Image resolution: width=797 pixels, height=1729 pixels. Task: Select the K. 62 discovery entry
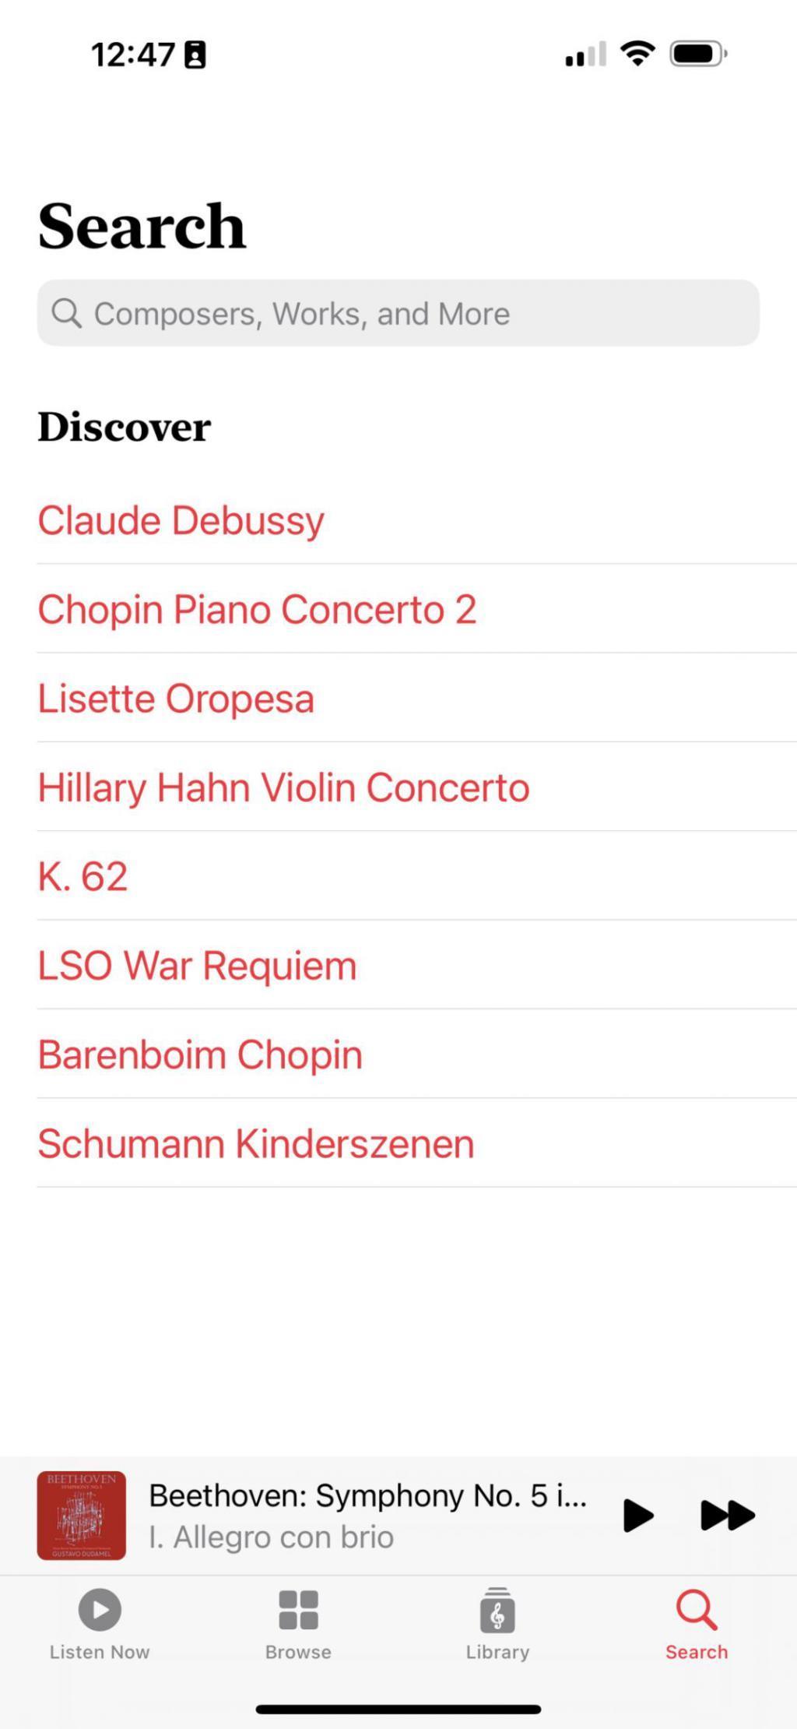(x=84, y=875)
